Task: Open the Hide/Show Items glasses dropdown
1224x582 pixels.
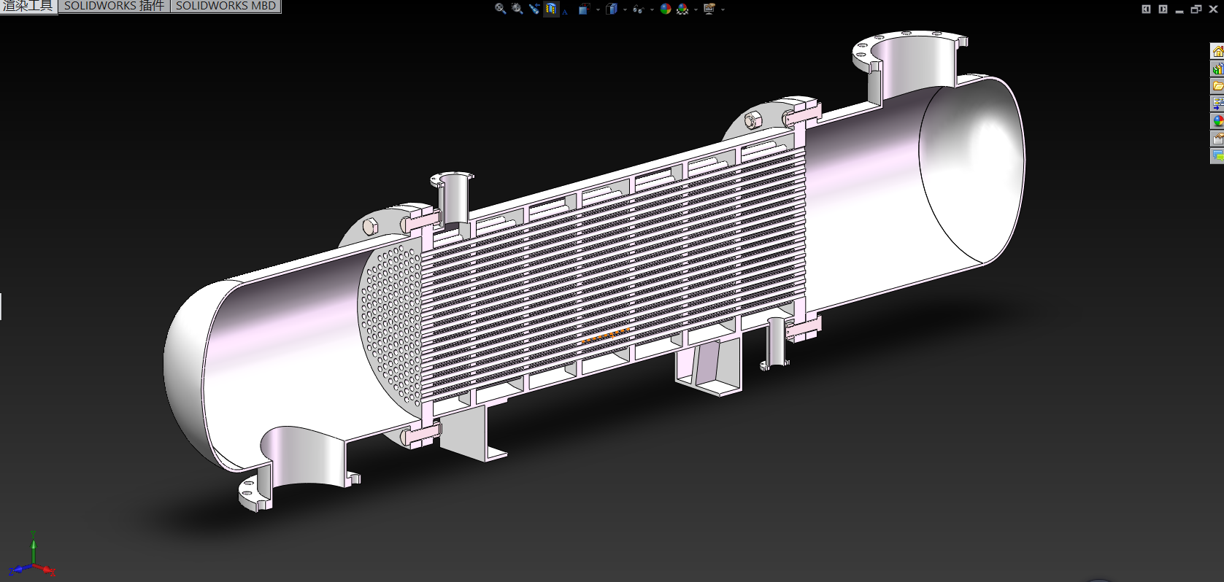Action: click(x=652, y=9)
